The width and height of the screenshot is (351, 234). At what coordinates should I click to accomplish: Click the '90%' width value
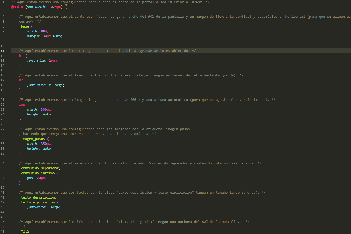tap(44, 31)
